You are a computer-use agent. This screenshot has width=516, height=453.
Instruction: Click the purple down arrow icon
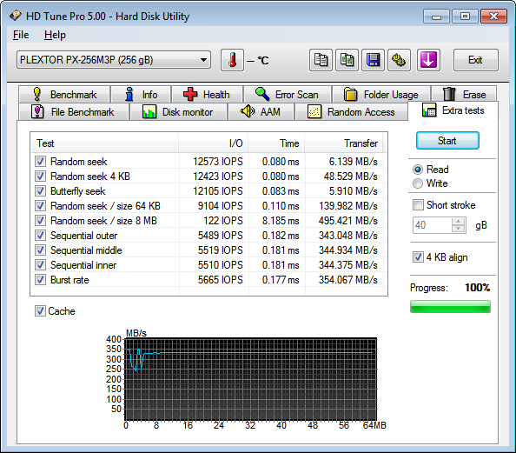tap(428, 60)
